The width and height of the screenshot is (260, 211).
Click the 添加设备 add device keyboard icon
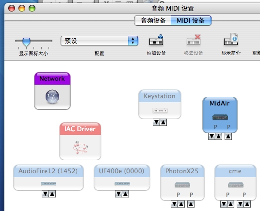tap(156, 40)
